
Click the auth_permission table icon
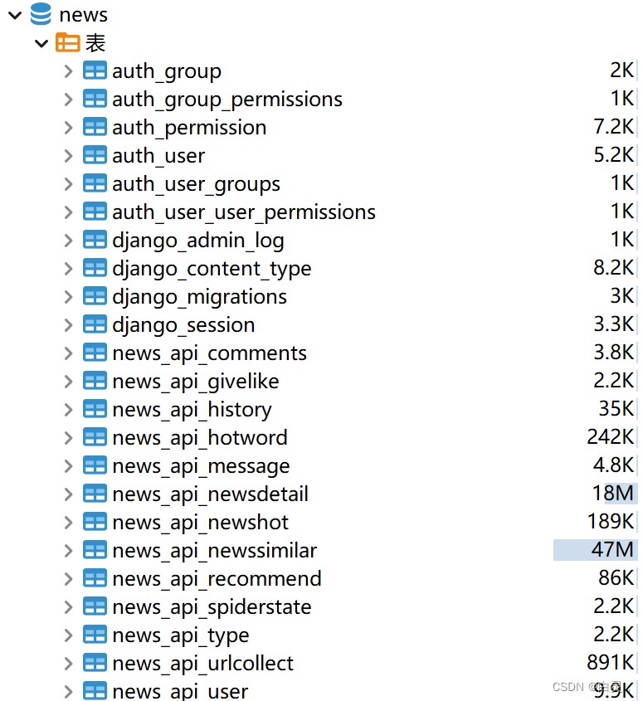click(x=95, y=127)
